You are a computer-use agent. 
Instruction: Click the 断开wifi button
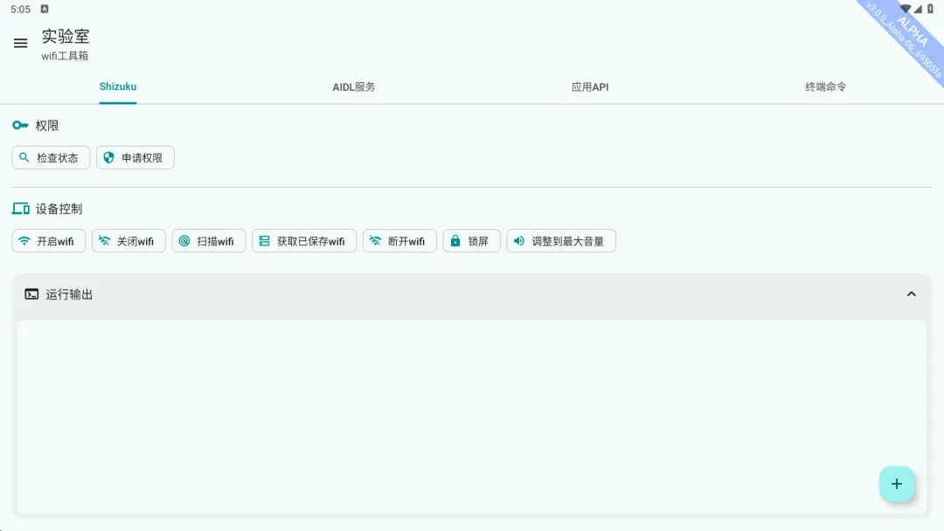point(399,241)
